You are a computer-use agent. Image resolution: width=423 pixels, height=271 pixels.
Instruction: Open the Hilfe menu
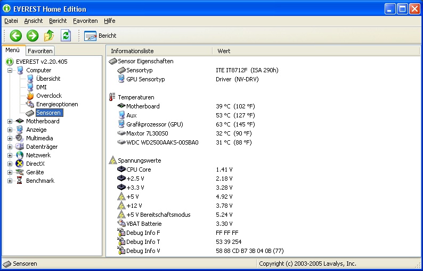pyautogui.click(x=110, y=21)
